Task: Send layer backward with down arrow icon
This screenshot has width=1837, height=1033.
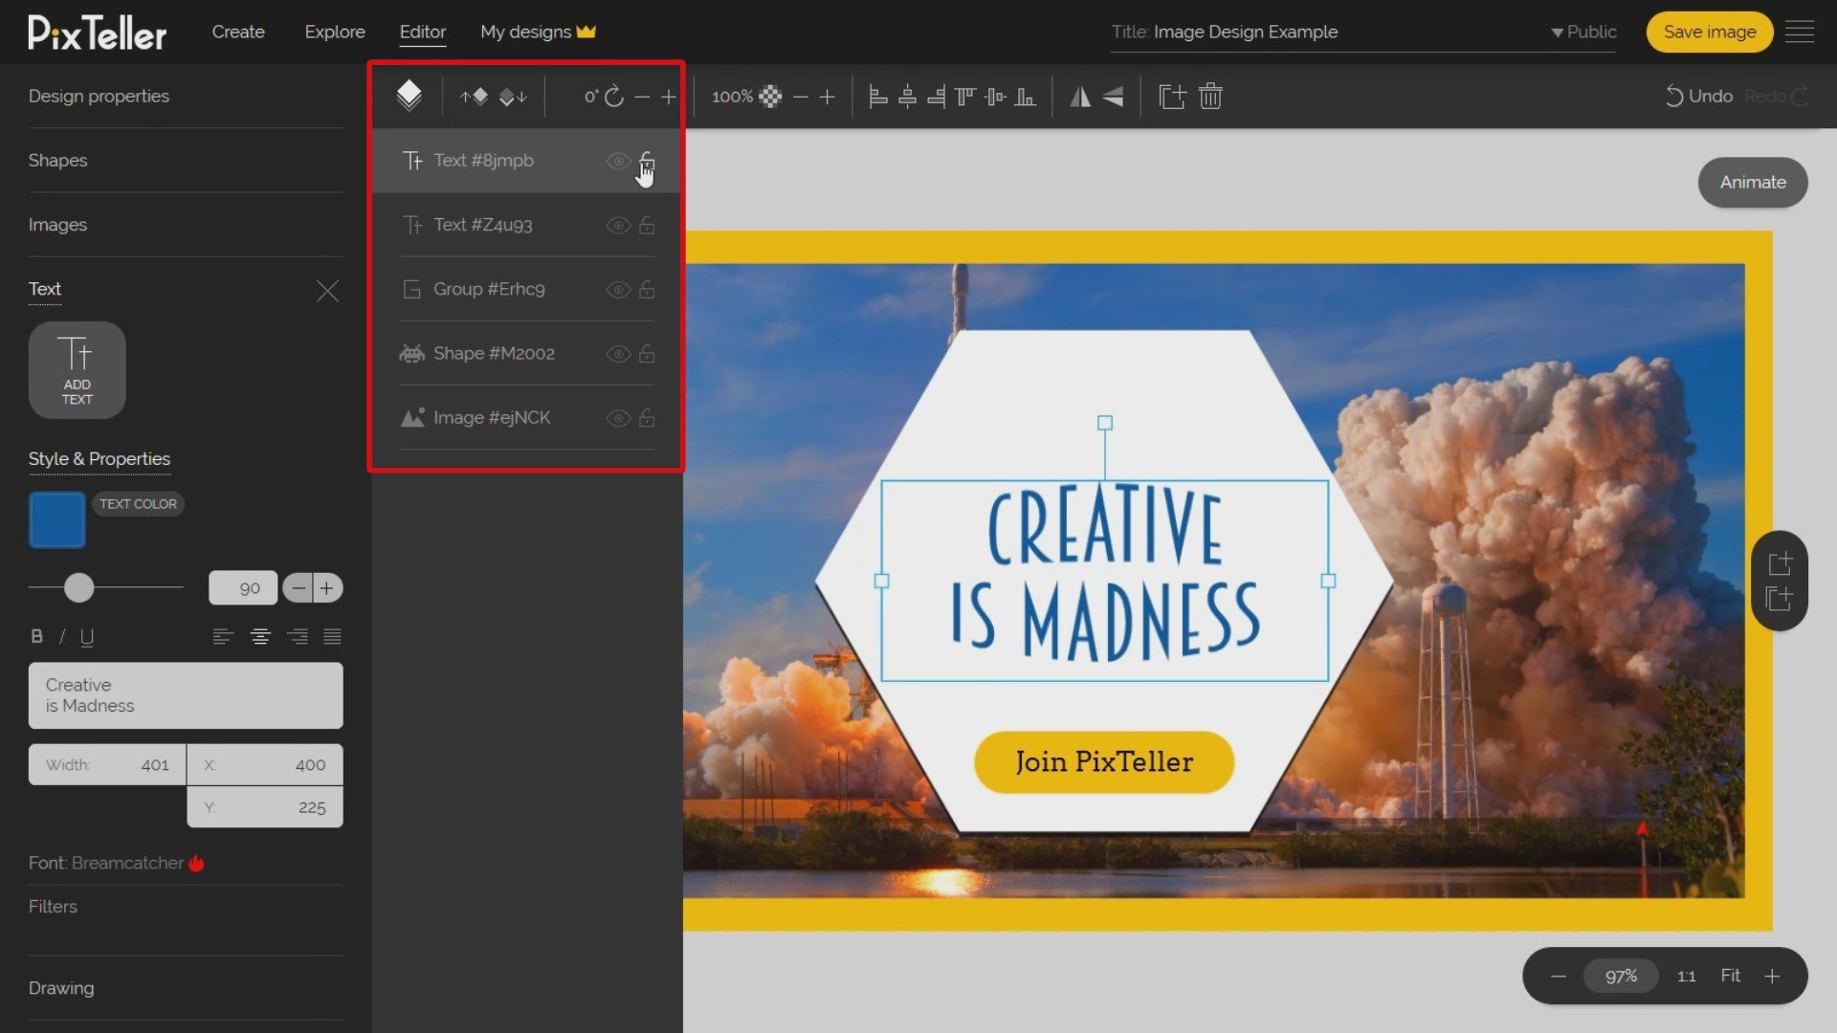Action: tap(514, 96)
